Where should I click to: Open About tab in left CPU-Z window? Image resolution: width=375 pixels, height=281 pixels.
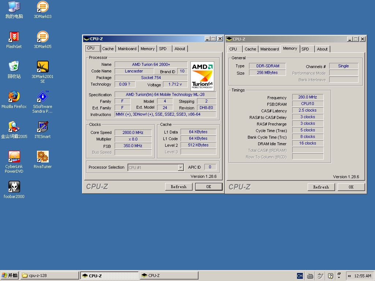[x=179, y=49]
